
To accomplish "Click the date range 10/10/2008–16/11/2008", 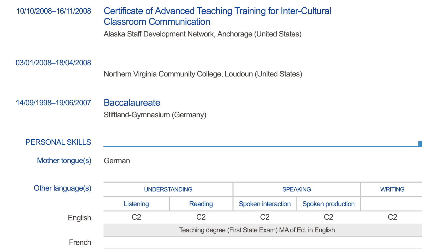I will coord(54,11).
